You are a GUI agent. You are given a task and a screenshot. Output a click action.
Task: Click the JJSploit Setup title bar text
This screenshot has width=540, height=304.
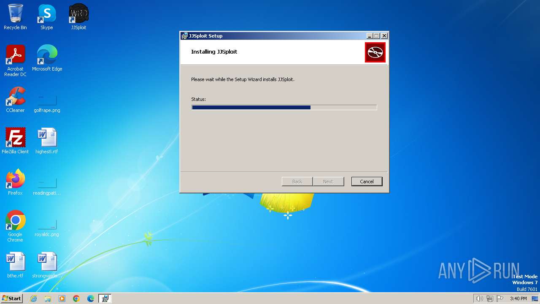pyautogui.click(x=206, y=36)
